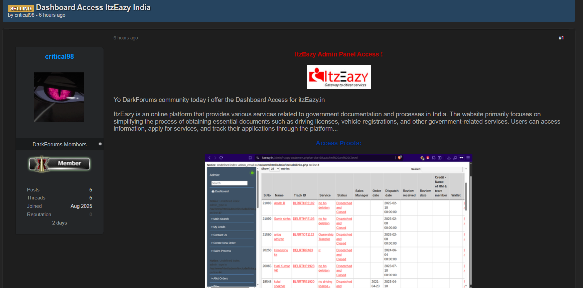The image size is (583, 288).
Task: Expand the My Leads sidebar item
Action: pos(219,227)
